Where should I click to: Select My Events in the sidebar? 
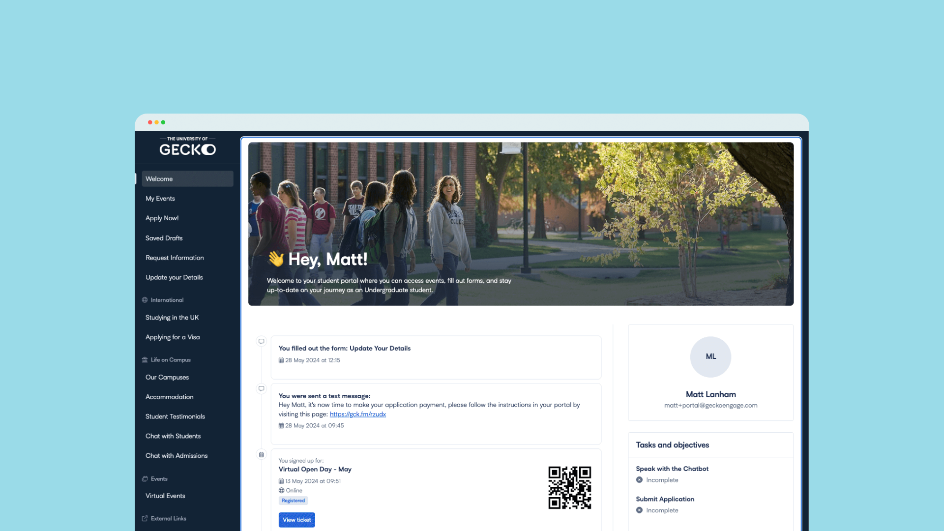pos(160,198)
